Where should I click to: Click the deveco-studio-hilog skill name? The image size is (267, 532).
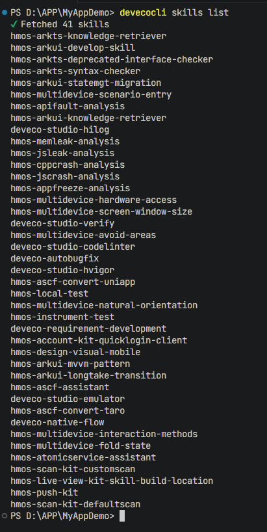click(x=60, y=130)
